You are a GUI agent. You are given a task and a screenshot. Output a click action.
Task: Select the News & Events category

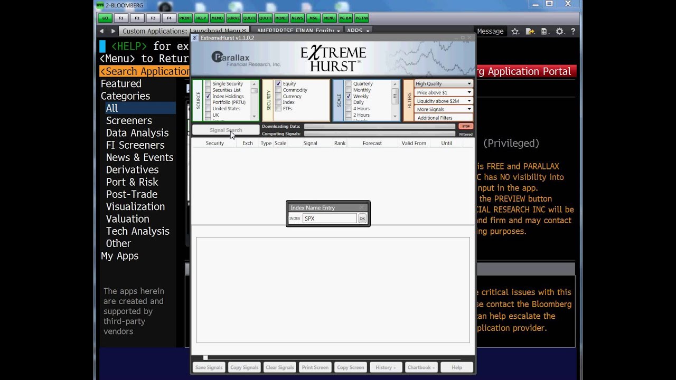(x=139, y=157)
